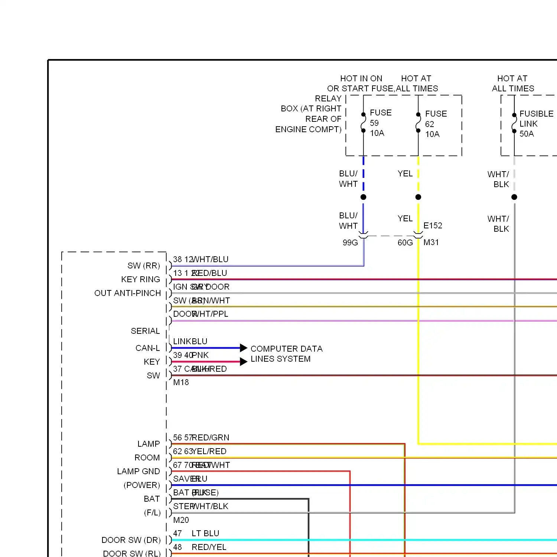Screen dimensions: 557x557
Task: Click the RED/BLU wire label
Action: click(209, 273)
